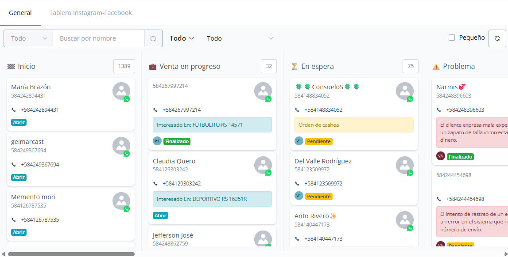Click phone icon on Anto Rivero card

tap(297, 239)
